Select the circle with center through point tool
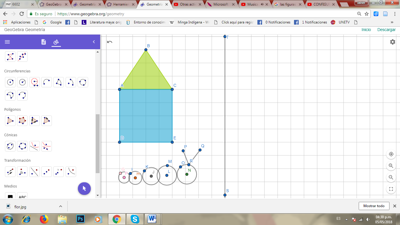400x225 pixels. tap(10, 82)
